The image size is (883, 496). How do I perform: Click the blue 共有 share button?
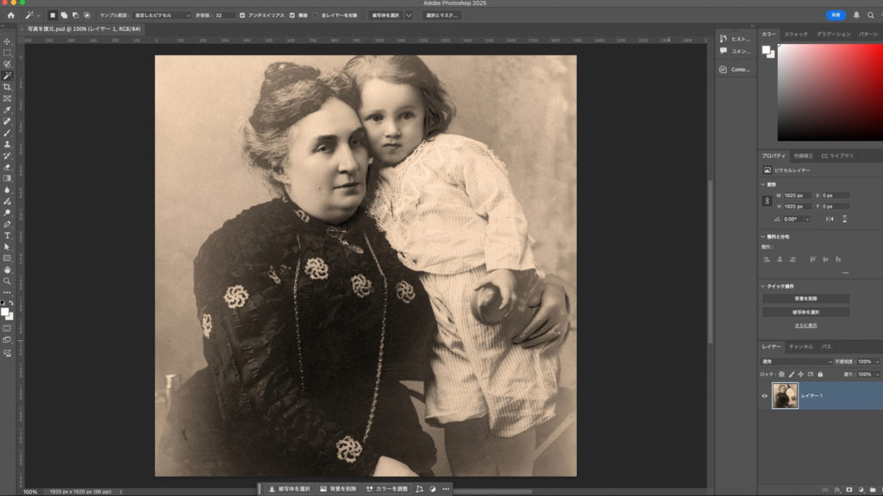point(835,15)
